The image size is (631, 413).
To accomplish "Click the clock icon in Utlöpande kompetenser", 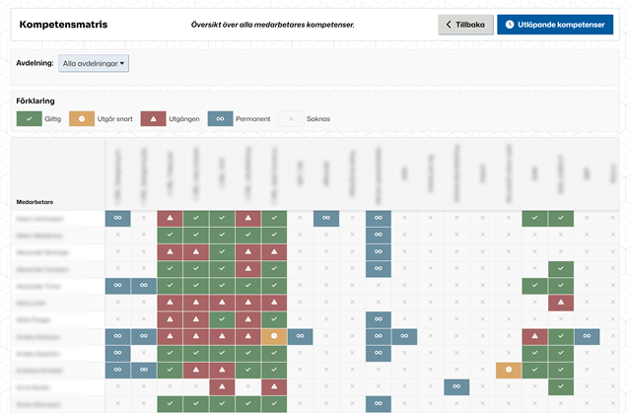I will [509, 24].
